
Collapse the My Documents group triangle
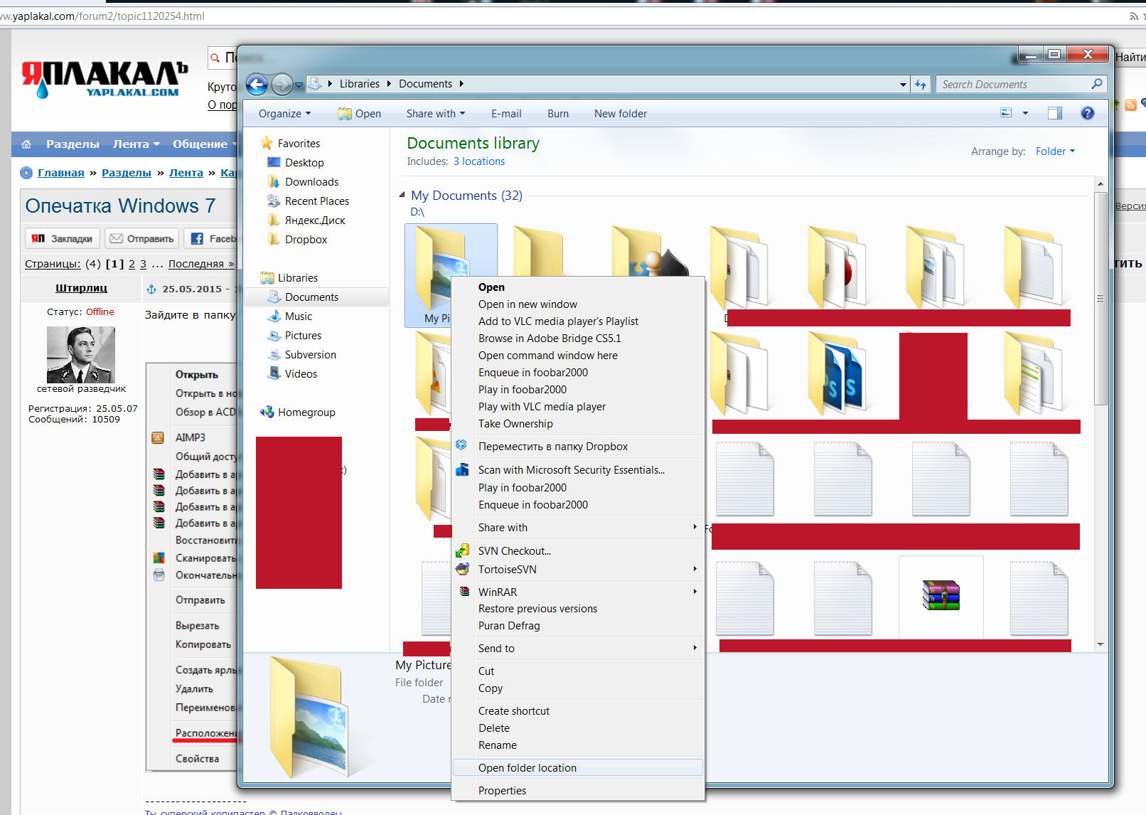point(402,195)
